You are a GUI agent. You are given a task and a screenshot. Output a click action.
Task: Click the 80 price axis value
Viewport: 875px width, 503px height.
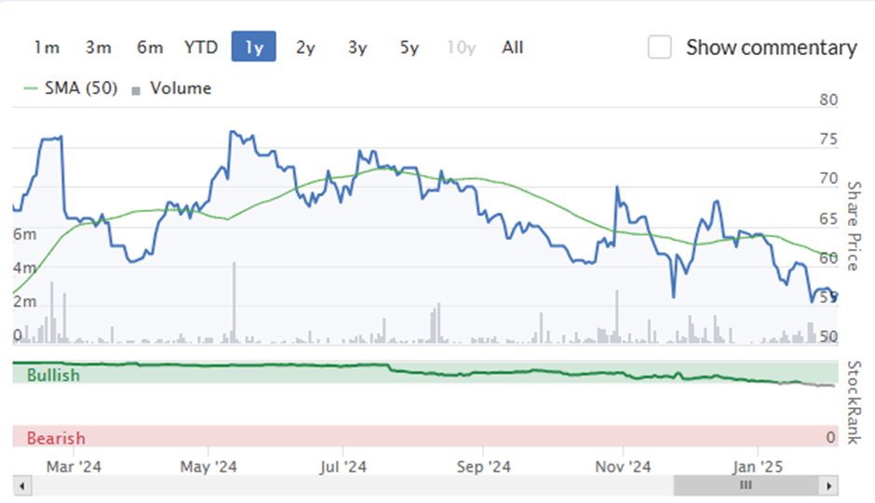[828, 99]
